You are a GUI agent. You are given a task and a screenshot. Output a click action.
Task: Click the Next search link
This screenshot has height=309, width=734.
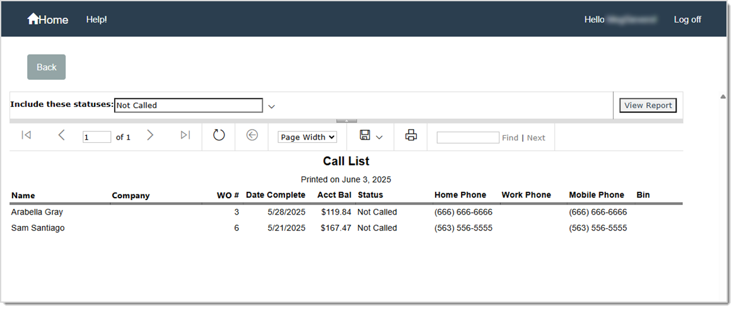point(536,137)
